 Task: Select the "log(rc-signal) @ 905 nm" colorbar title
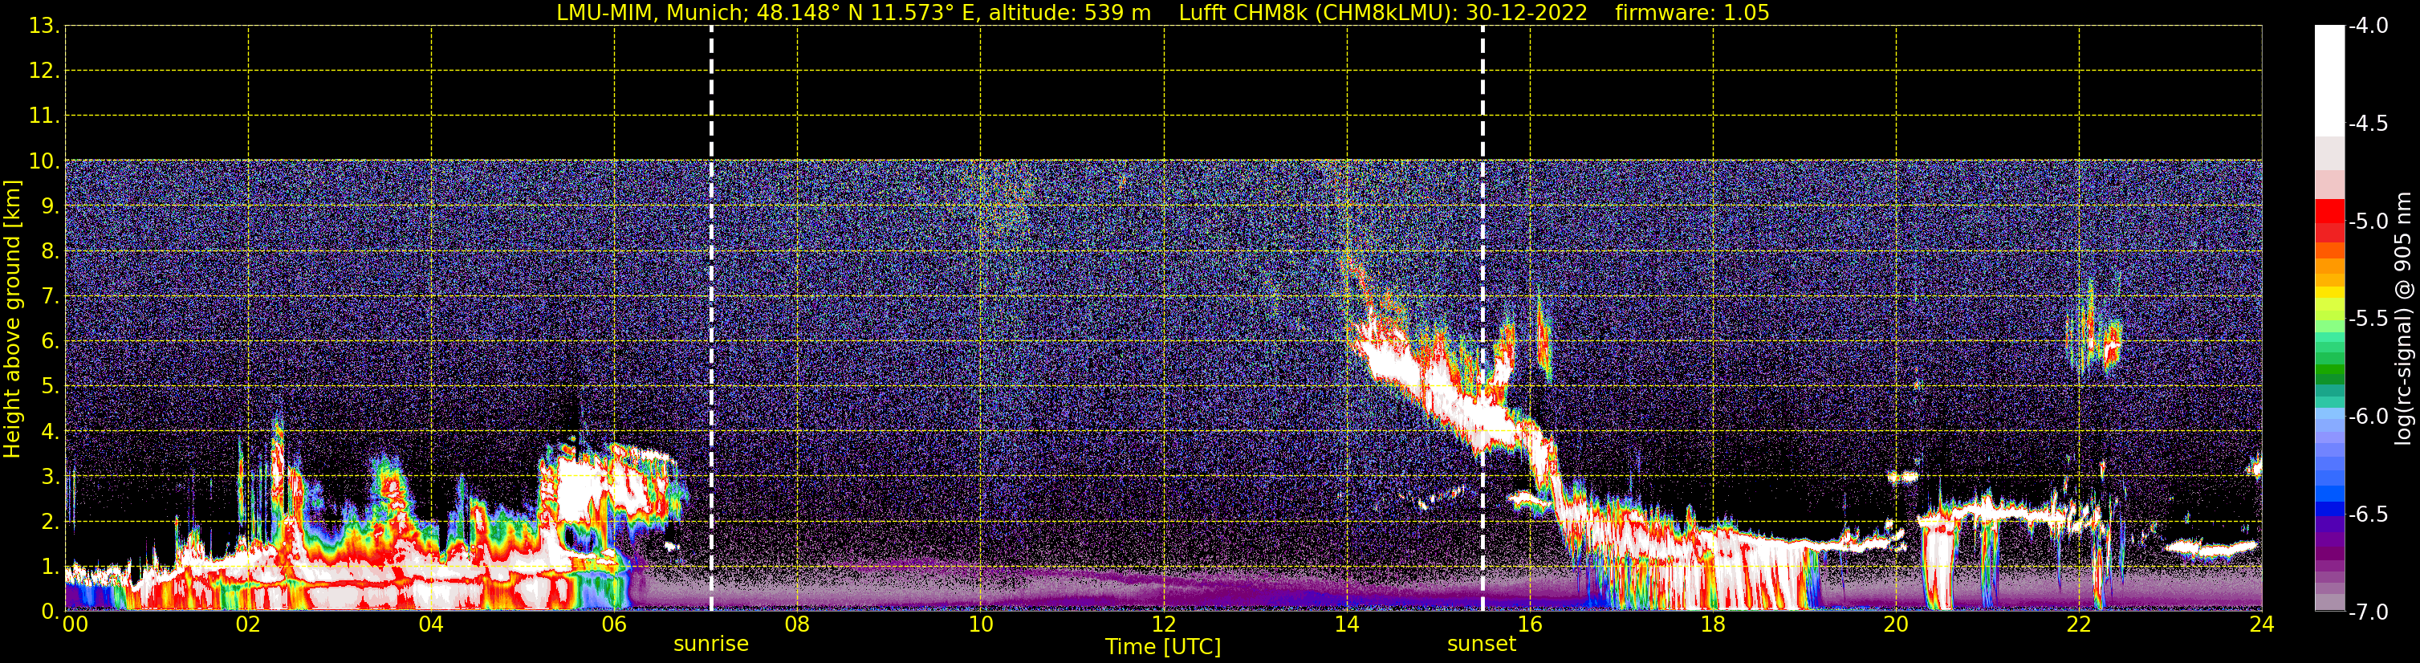click(2403, 319)
